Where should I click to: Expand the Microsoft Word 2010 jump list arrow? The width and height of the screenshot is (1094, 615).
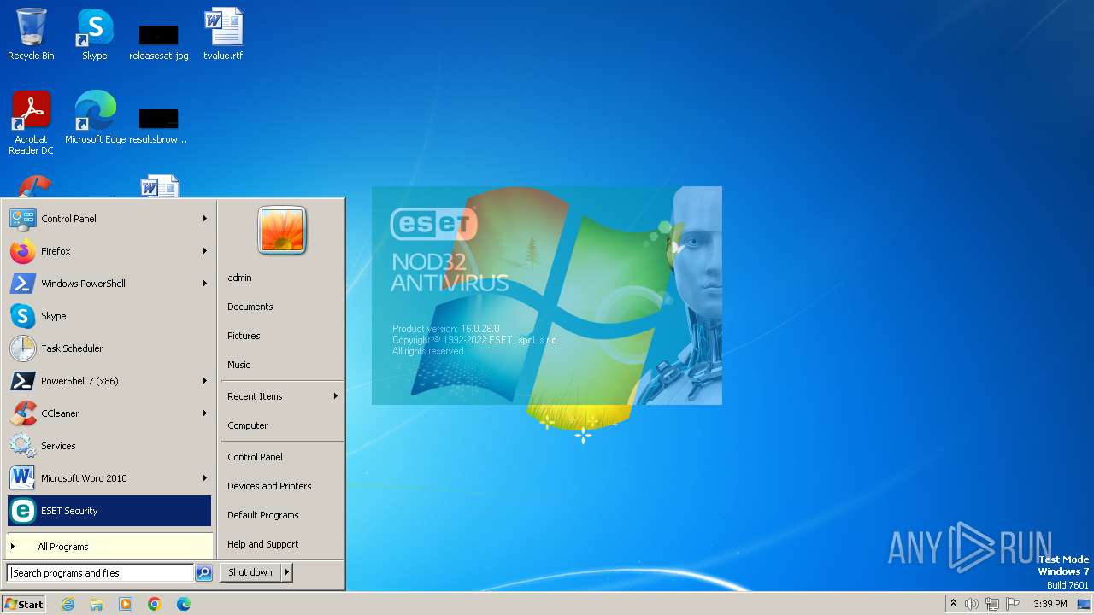click(205, 478)
